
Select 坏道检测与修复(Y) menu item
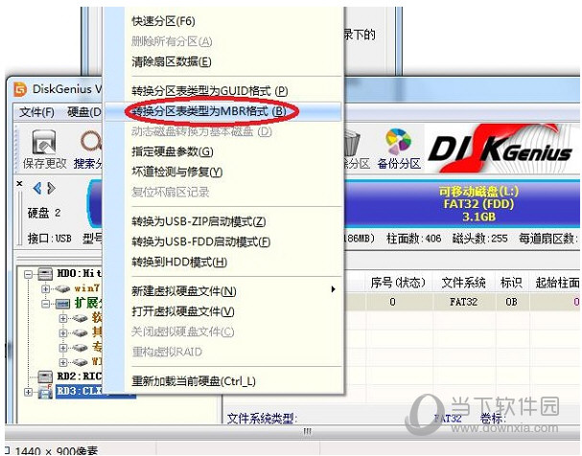177,171
